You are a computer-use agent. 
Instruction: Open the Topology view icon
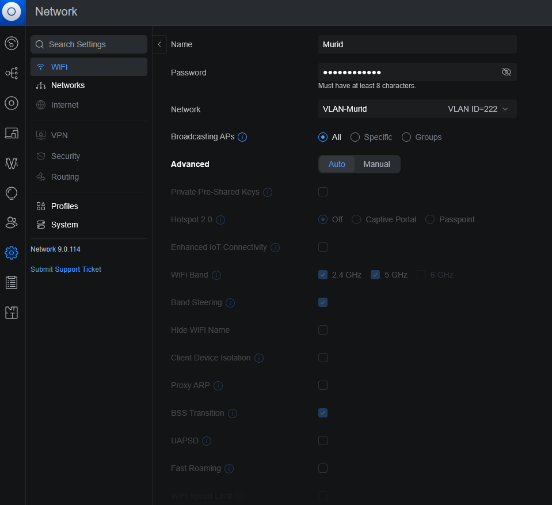(12, 73)
